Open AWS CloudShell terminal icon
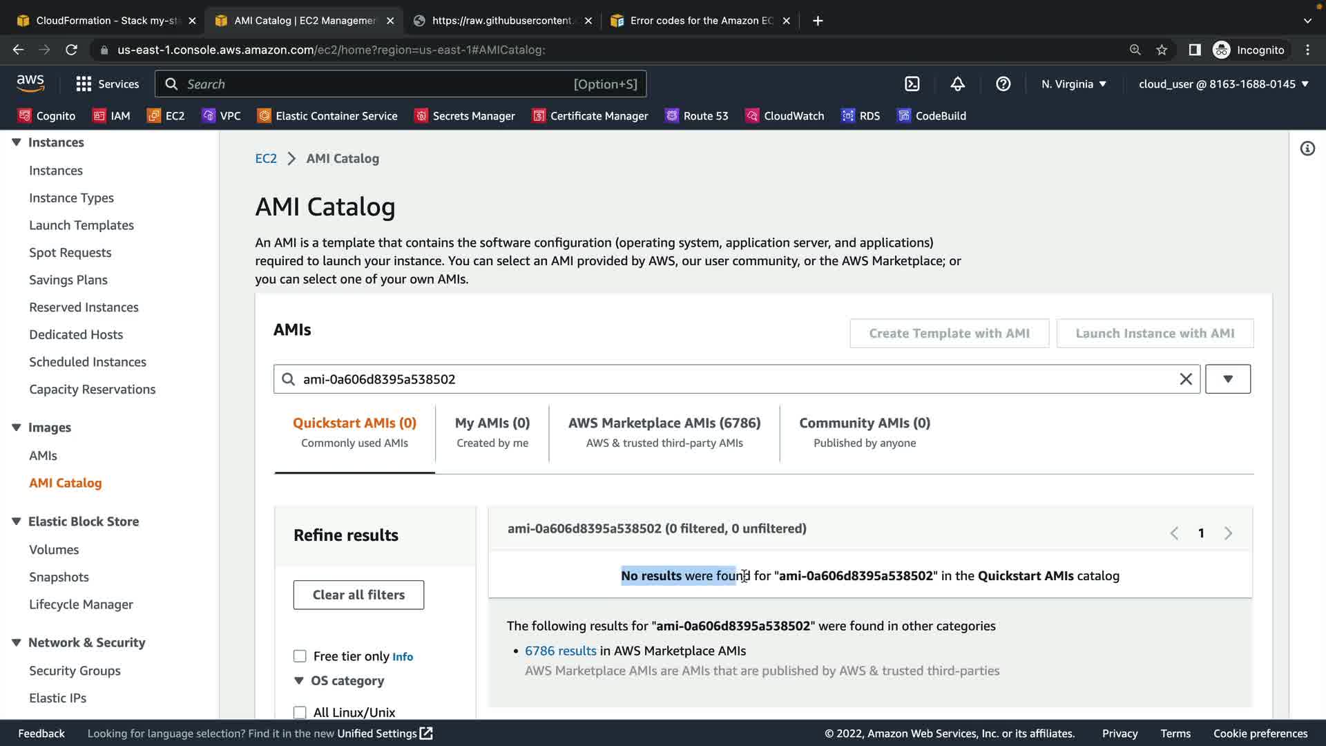Viewport: 1326px width, 746px height. click(x=912, y=84)
